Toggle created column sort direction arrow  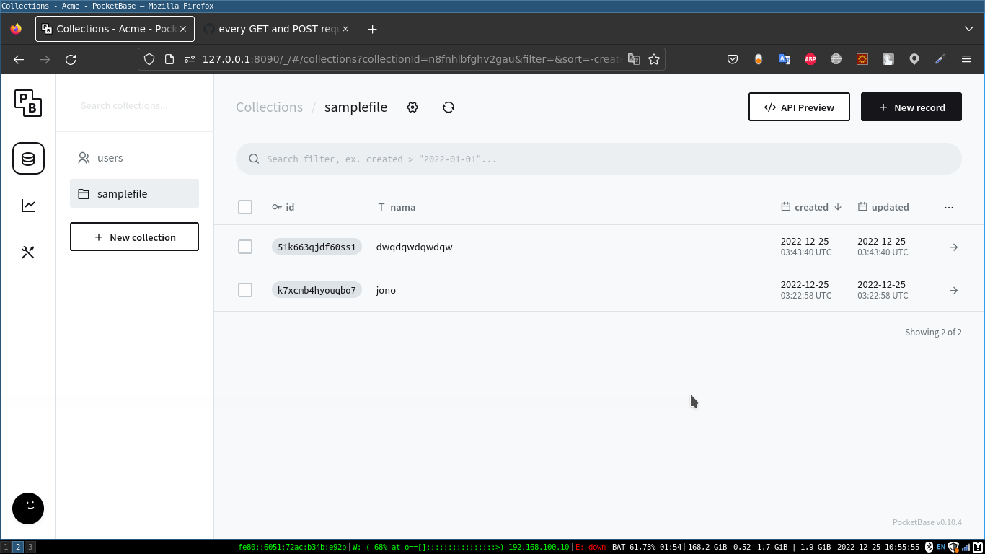point(838,207)
